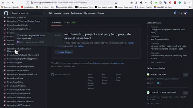Bookmark this page with the star icon
Viewport: 193px width, 108px height.
coord(116,3)
